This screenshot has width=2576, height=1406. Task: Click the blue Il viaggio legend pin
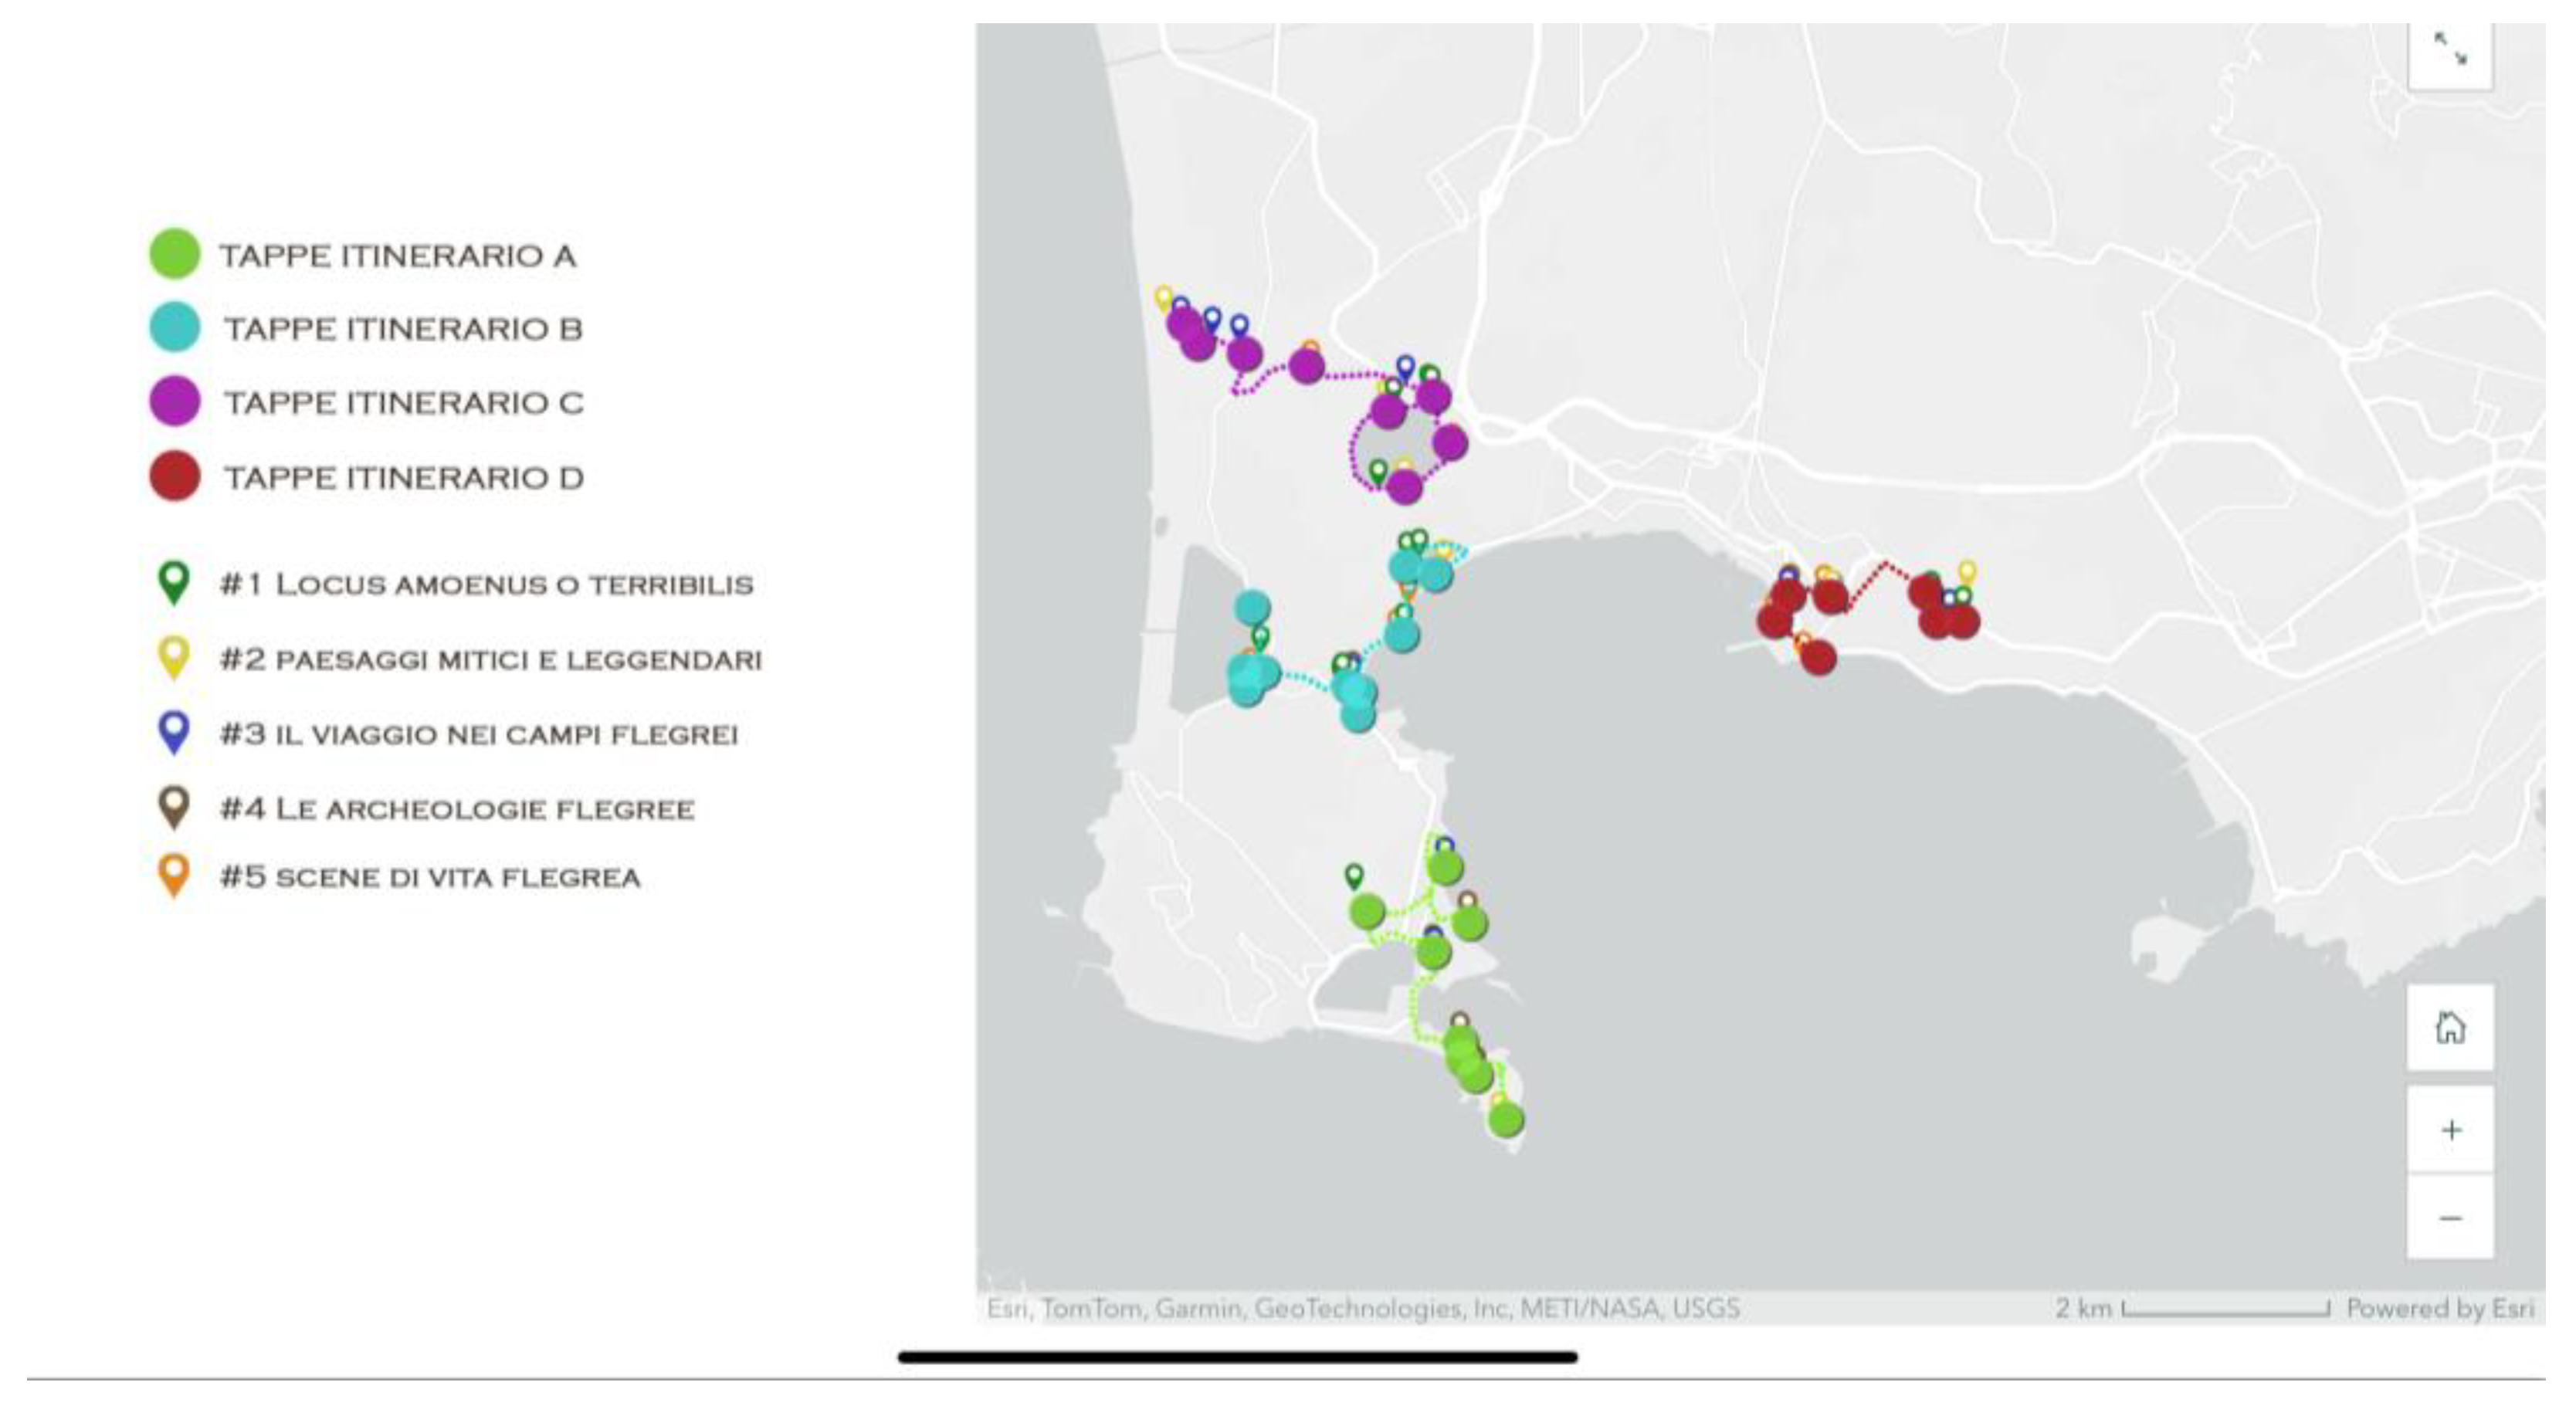(174, 731)
